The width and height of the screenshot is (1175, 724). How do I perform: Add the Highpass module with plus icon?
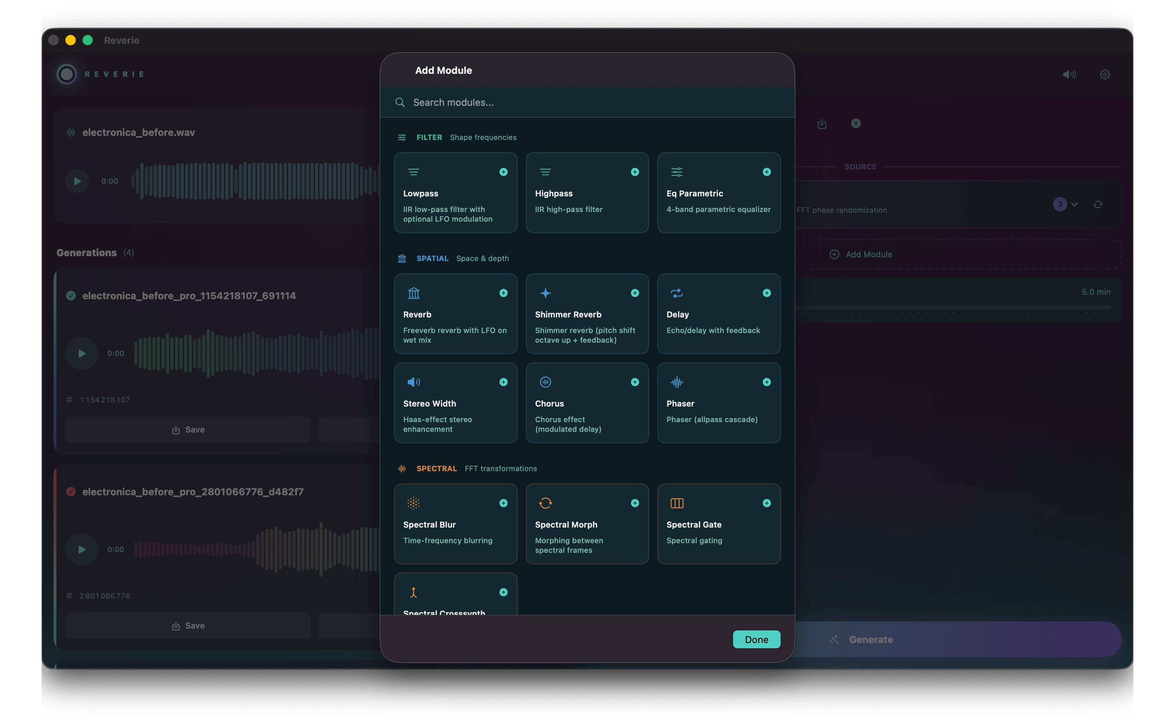635,172
